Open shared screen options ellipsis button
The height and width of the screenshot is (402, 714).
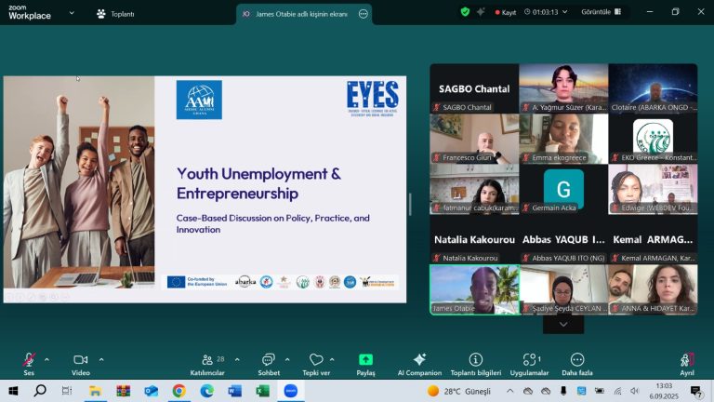tap(363, 14)
